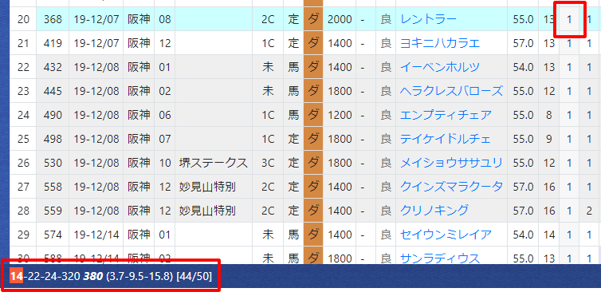Click date 19-12/07 in the レントラー row
The width and height of the screenshot is (601, 292).
(x=96, y=19)
